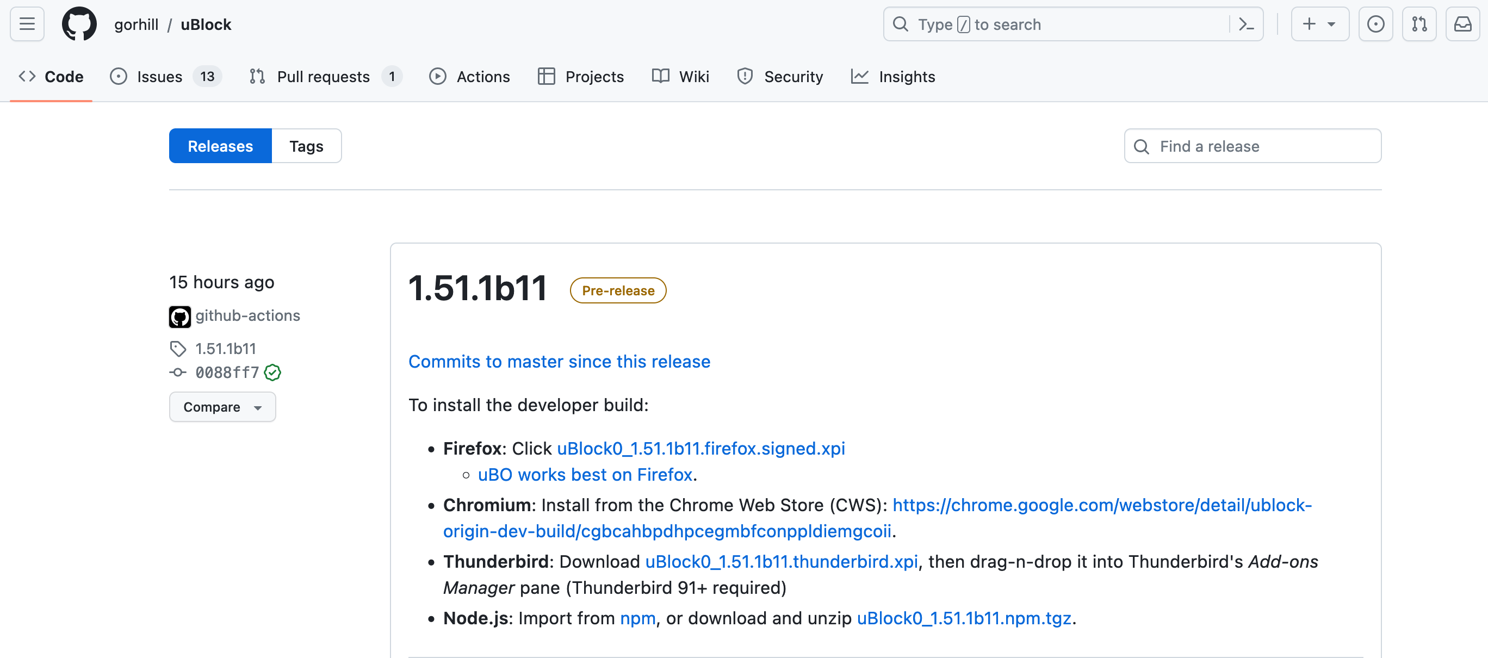
Task: Switch to the Wiki tab
Action: pyautogui.click(x=680, y=76)
